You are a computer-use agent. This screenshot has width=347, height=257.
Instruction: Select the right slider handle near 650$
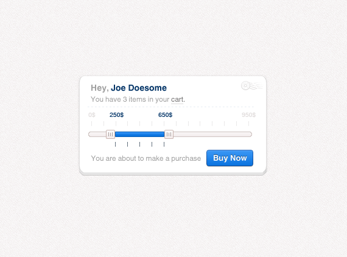point(169,135)
